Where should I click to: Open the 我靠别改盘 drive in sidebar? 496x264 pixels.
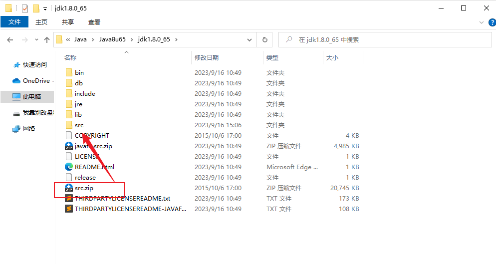pos(33,113)
